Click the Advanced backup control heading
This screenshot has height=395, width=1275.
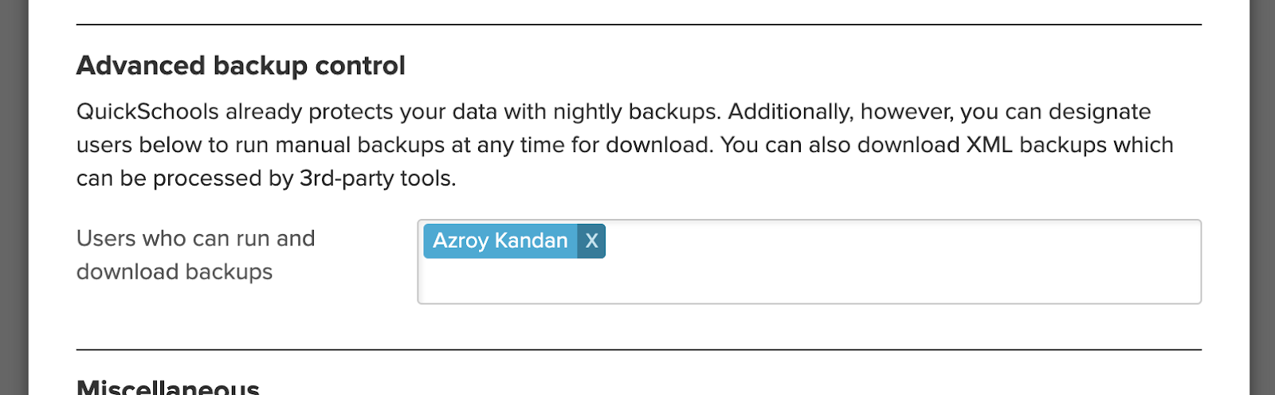[241, 65]
